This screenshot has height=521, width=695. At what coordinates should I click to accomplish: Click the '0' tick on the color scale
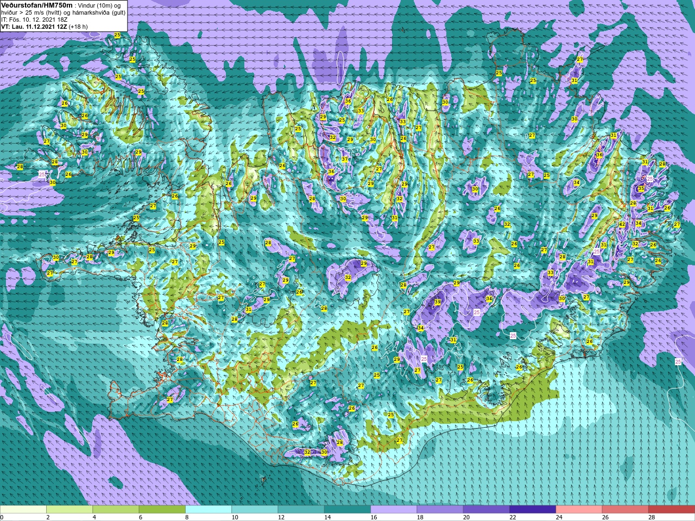2,517
